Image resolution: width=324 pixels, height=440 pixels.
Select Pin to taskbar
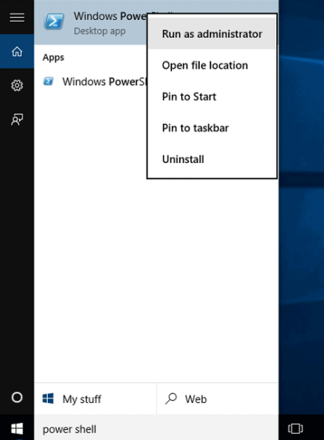point(212,128)
